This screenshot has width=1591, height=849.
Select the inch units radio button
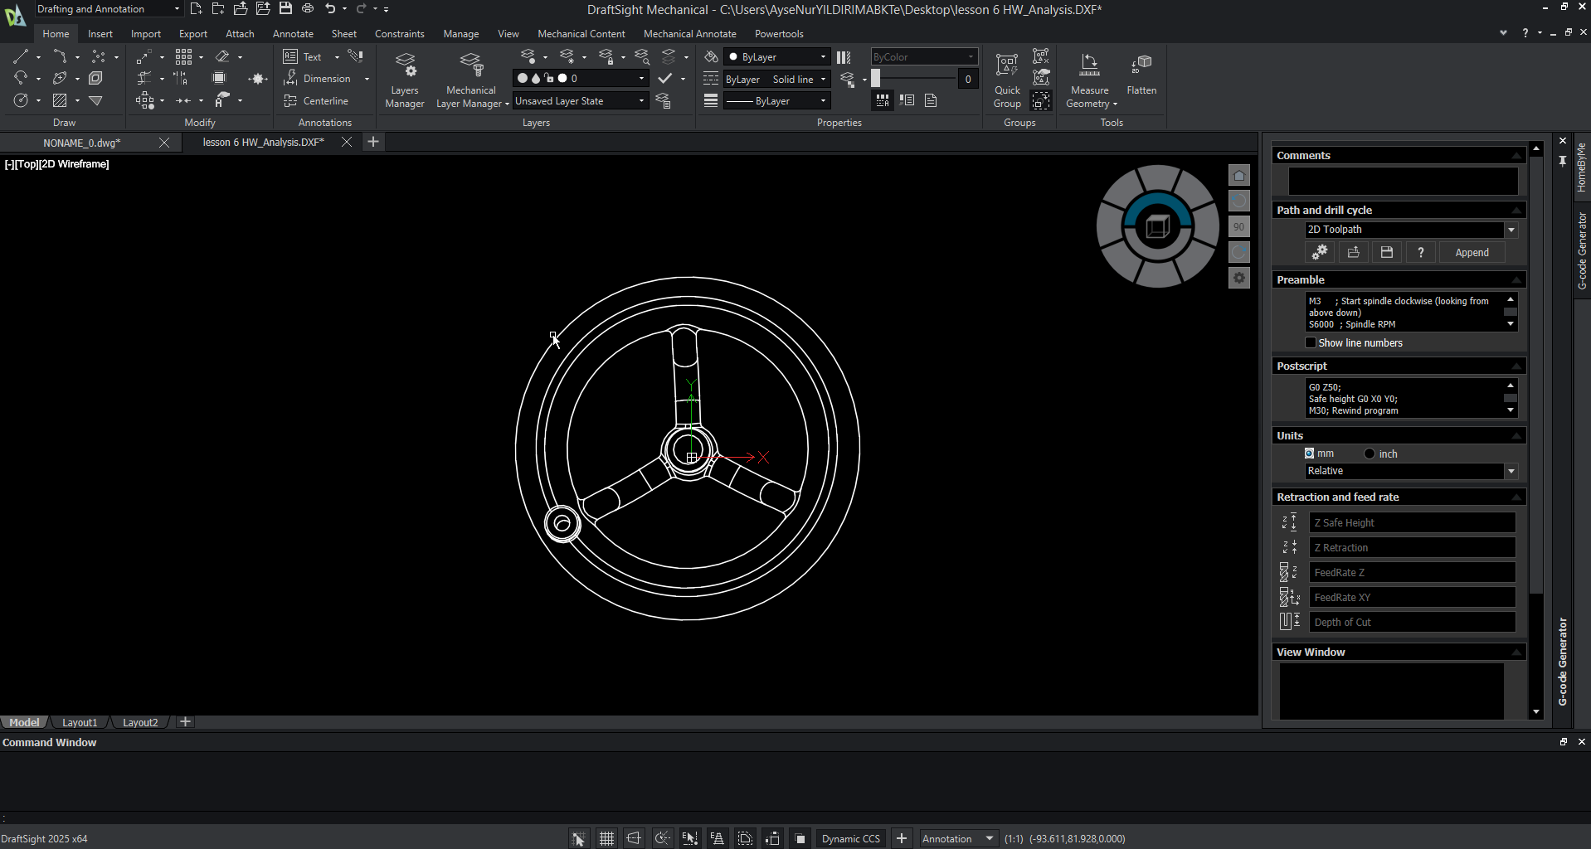tap(1370, 454)
